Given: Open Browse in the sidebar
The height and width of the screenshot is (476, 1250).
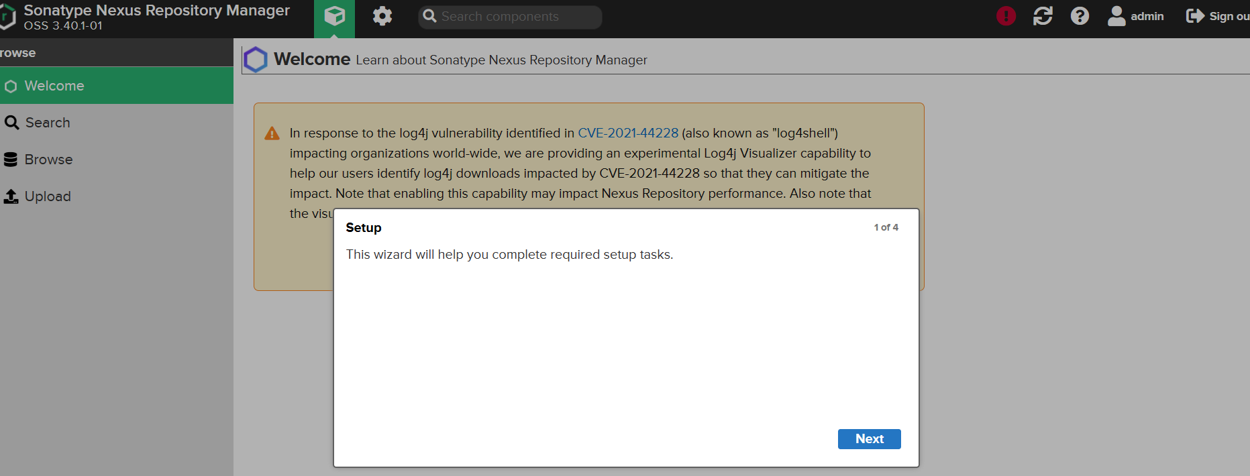Looking at the screenshot, I should pos(117,160).
